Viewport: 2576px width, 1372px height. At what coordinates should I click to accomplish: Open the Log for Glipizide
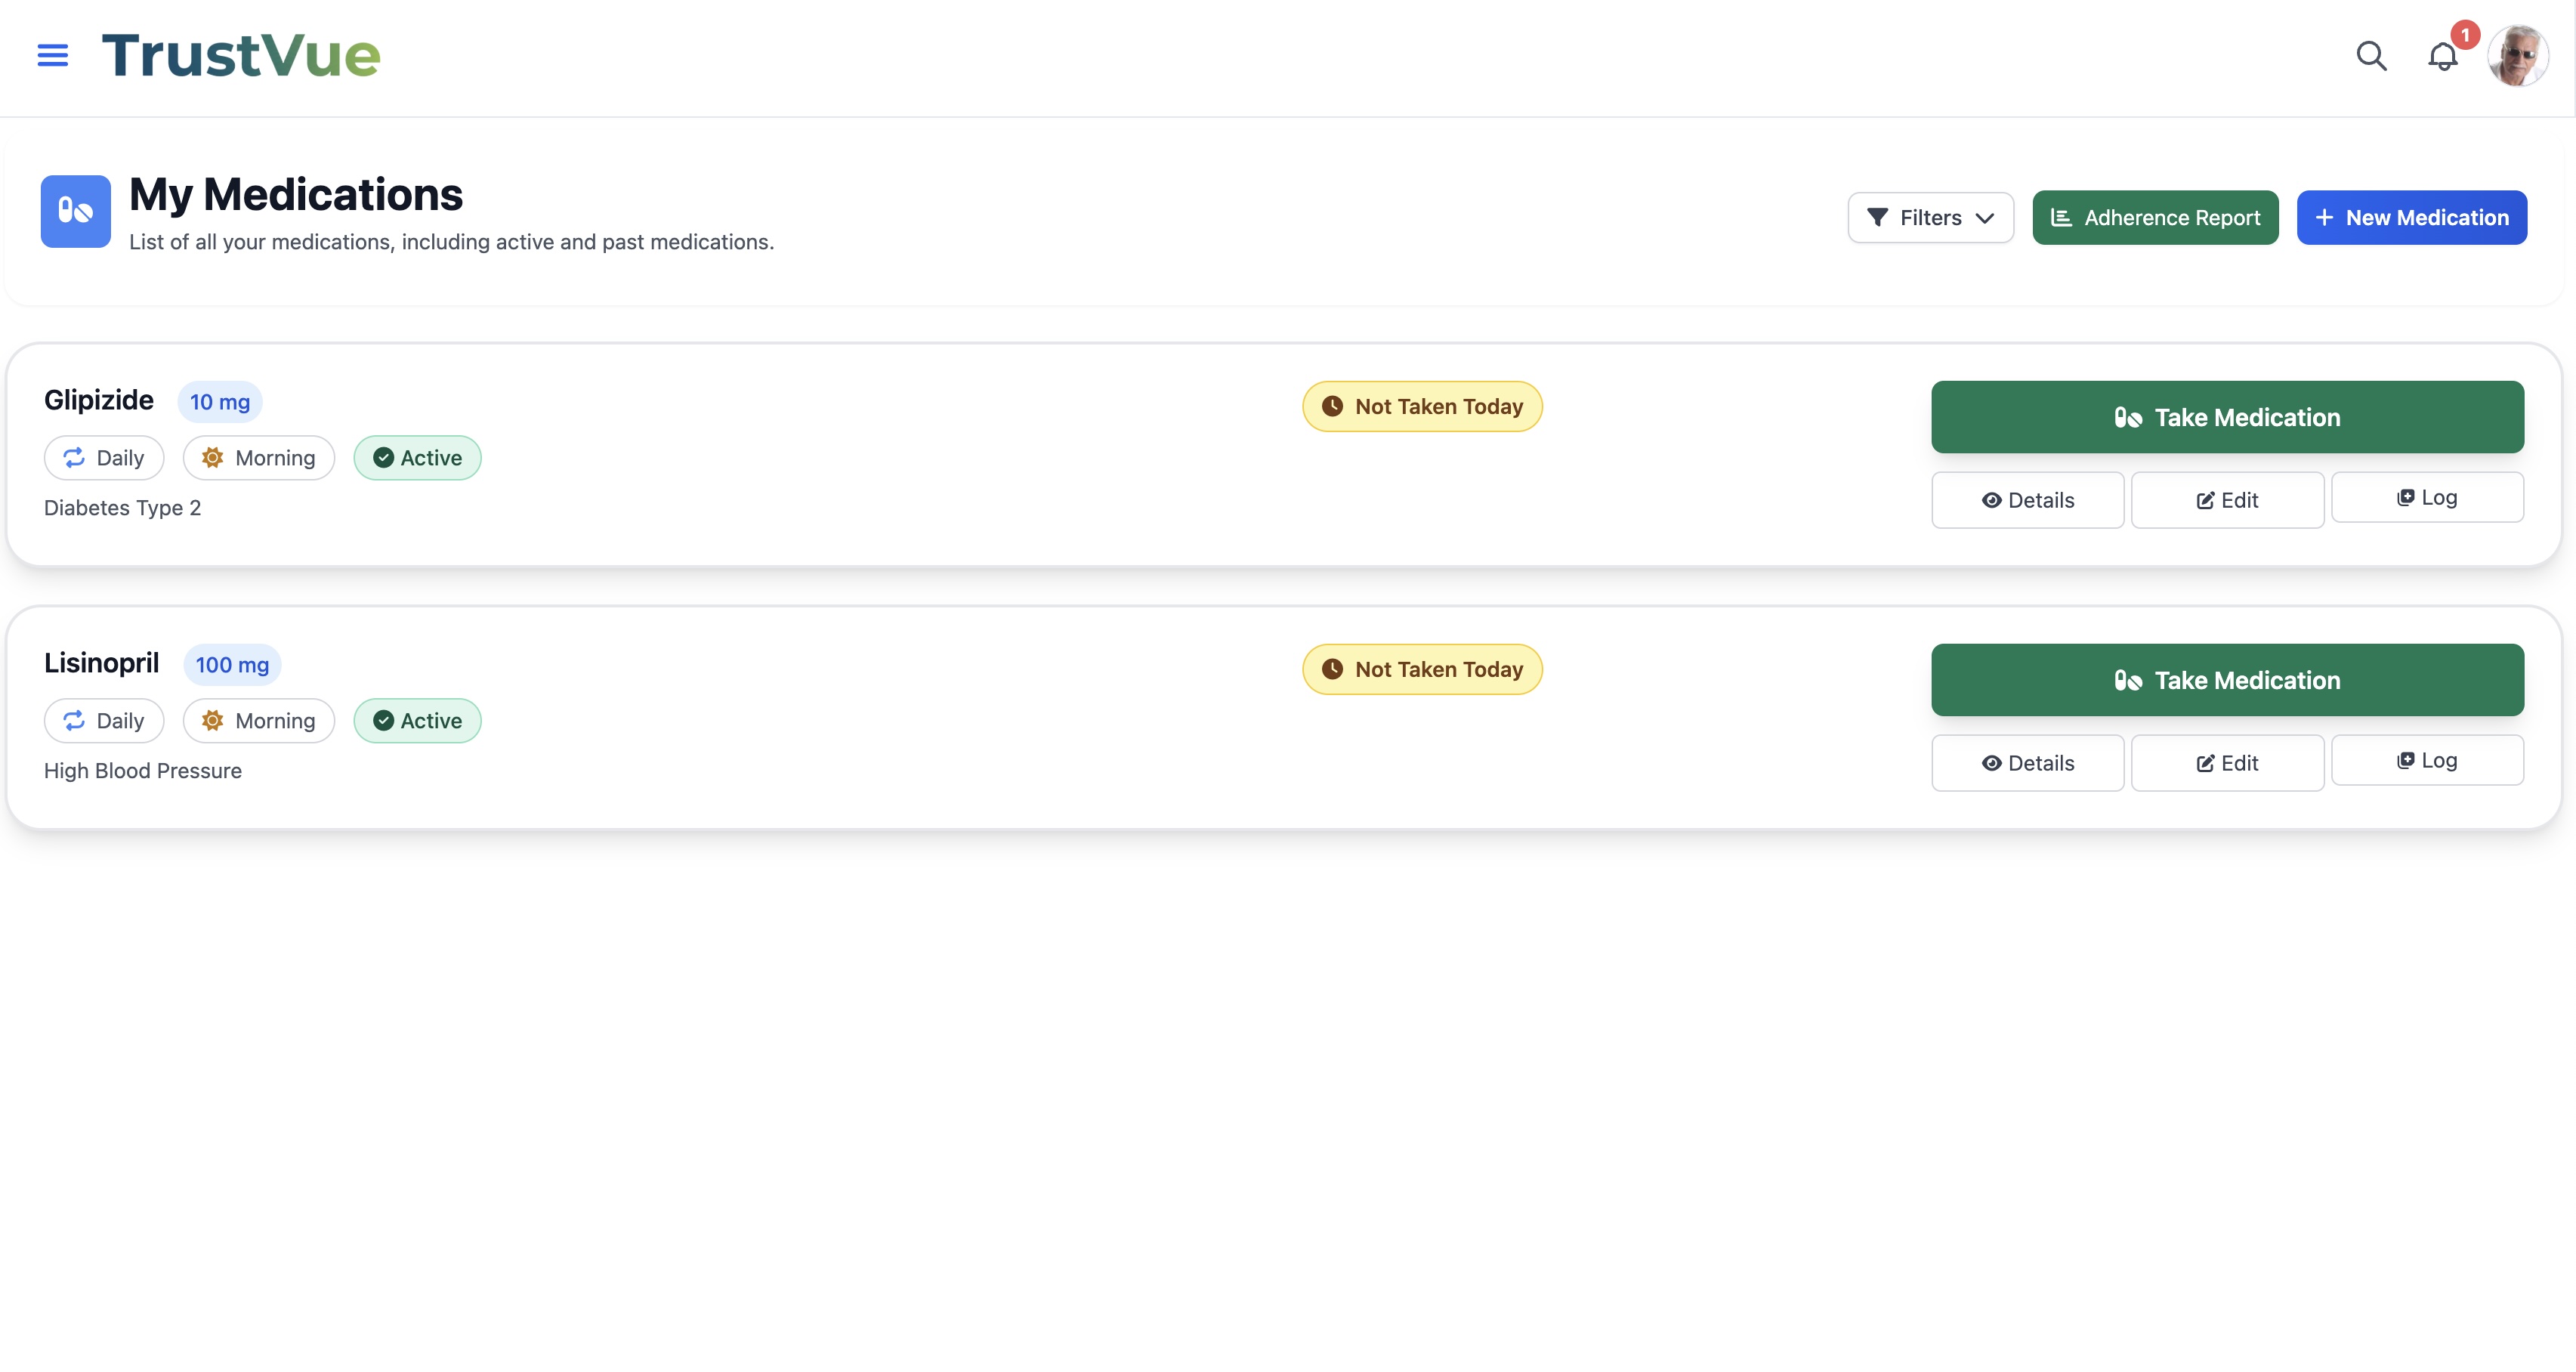coord(2428,497)
